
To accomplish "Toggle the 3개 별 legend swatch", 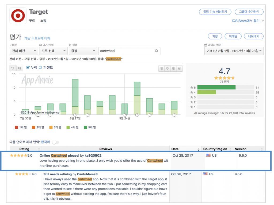I will [51, 127].
